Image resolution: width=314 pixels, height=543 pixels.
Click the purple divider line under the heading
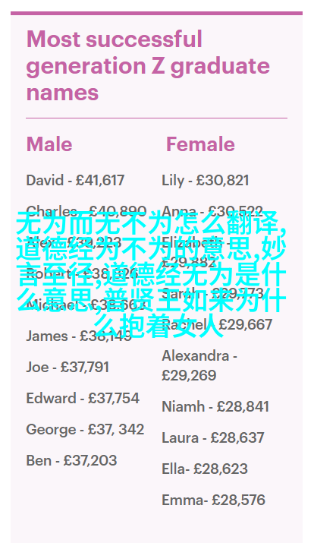(x=157, y=118)
